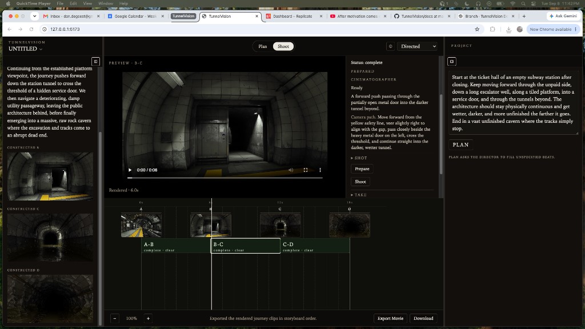This screenshot has width=585, height=329.
Task: Expand the TAKE section
Action: 359,195
